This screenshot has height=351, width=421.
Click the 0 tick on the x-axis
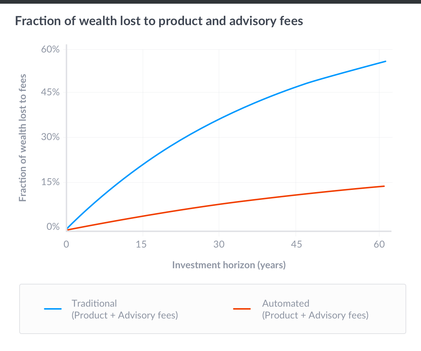point(66,244)
